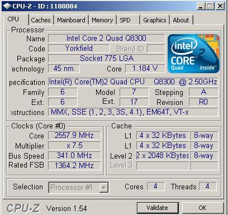Select the CPU tab
Screen dimensions: 228x215
tap(16, 20)
